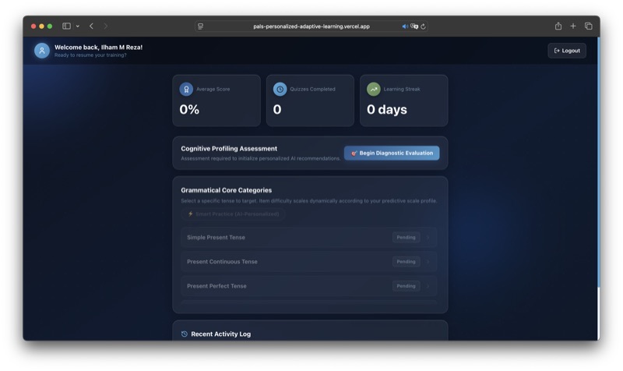Toggle Safari sidebar icon
Image resolution: width=623 pixels, height=371 pixels.
[66, 26]
